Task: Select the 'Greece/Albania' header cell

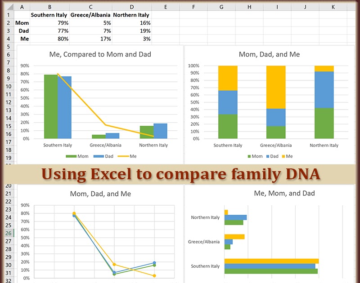Action: [90, 14]
